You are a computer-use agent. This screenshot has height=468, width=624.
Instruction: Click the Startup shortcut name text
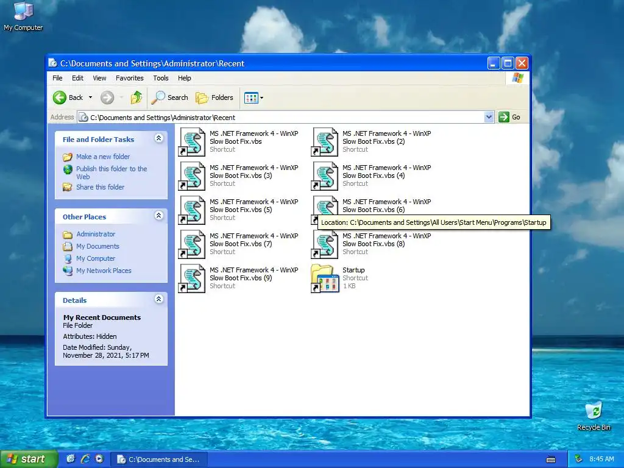[x=353, y=270]
